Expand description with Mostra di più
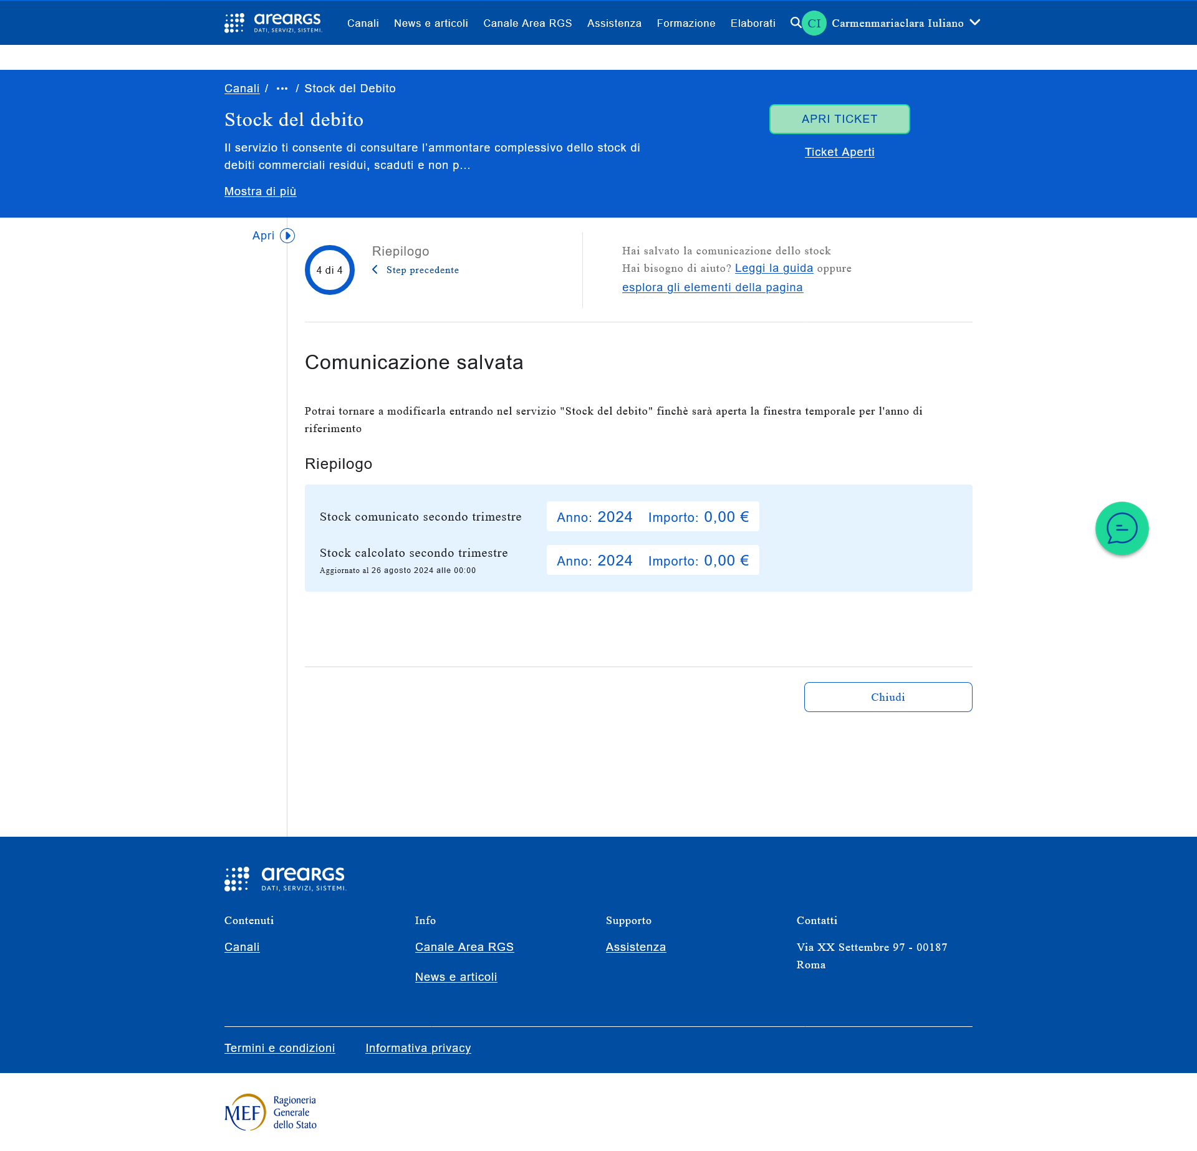The image size is (1197, 1151). coord(260,191)
